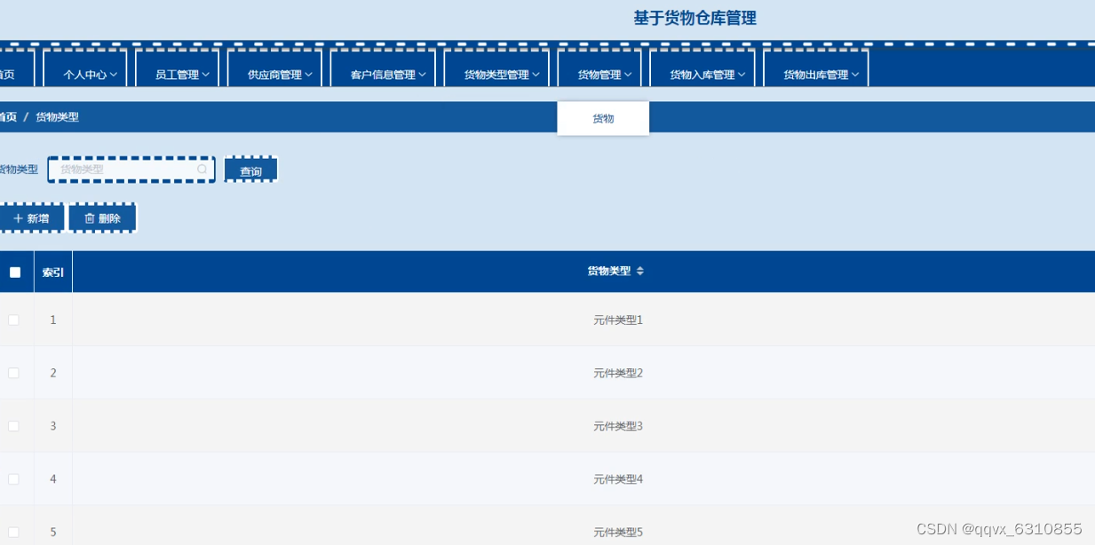Click the 索引 column header
This screenshot has width=1095, height=545.
point(53,272)
